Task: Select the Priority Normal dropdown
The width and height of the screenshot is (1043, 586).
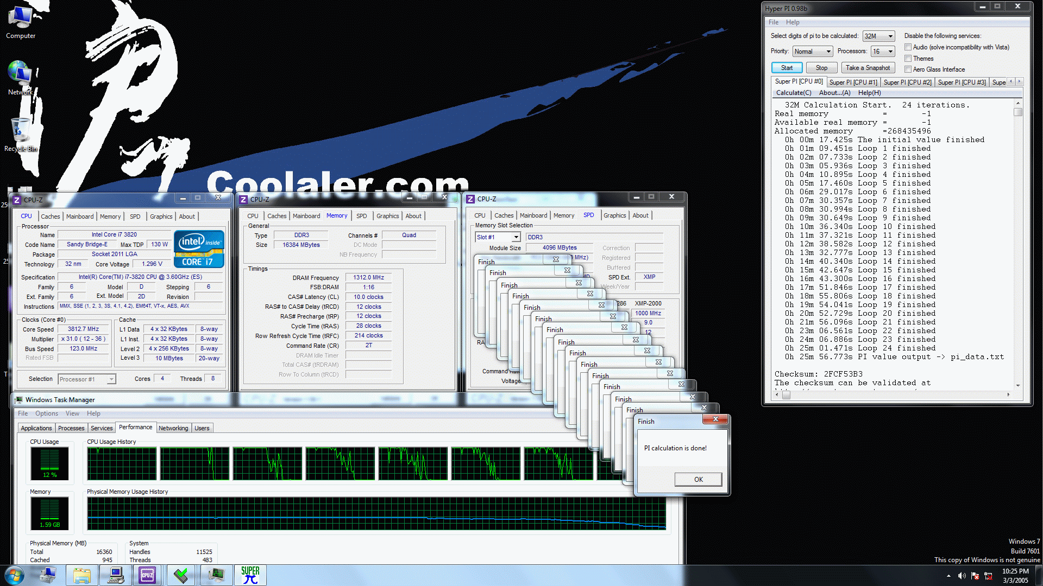Action: coord(810,51)
